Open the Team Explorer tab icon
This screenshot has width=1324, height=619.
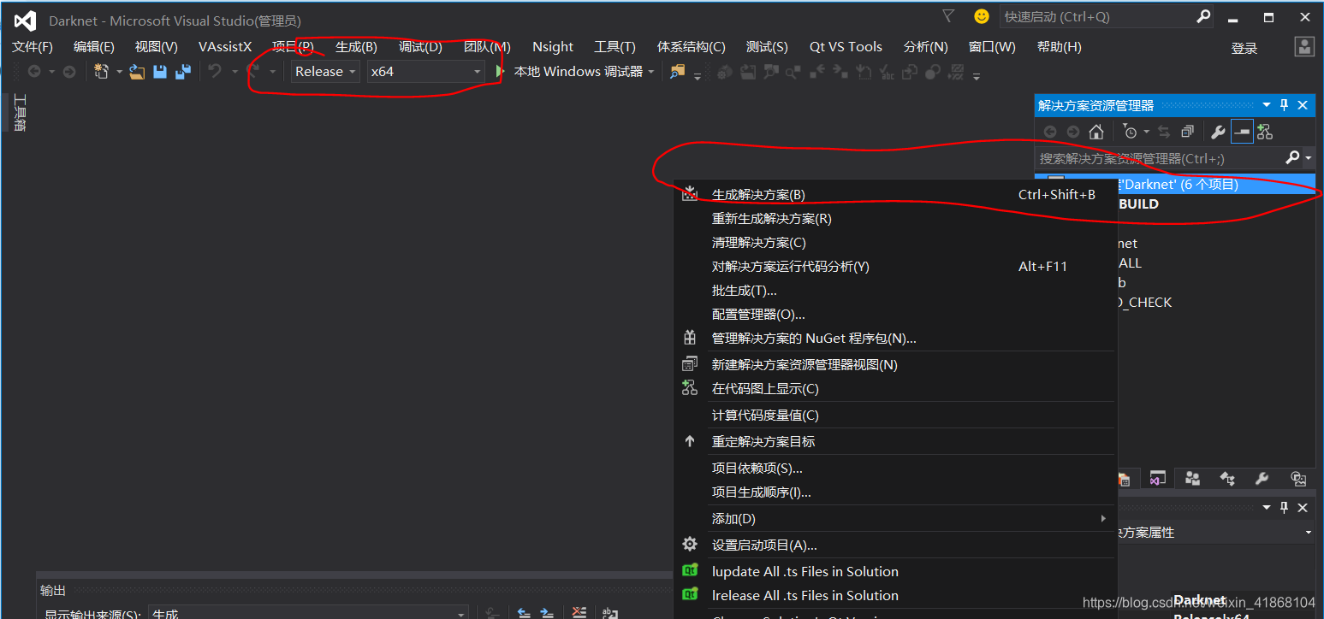tap(1192, 479)
